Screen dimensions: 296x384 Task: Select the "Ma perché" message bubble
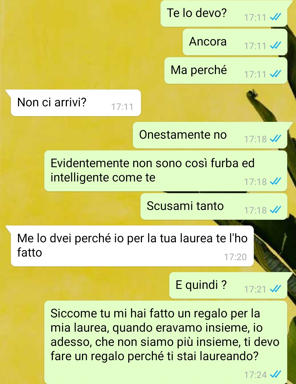coord(226,70)
